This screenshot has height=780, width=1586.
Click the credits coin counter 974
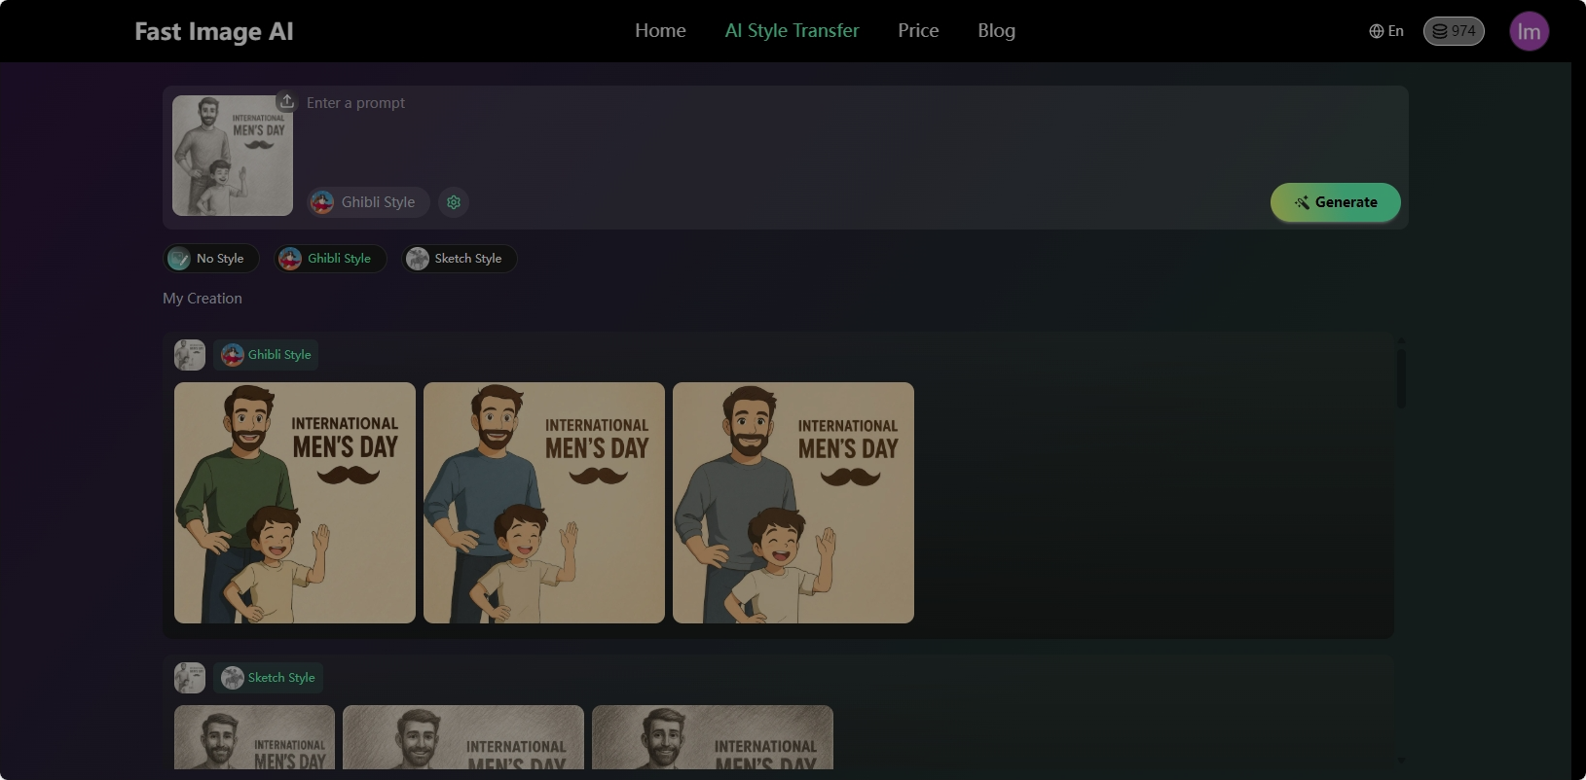pyautogui.click(x=1454, y=31)
